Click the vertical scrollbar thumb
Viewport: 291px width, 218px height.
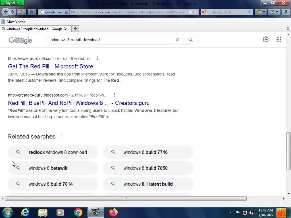[x=289, y=151]
